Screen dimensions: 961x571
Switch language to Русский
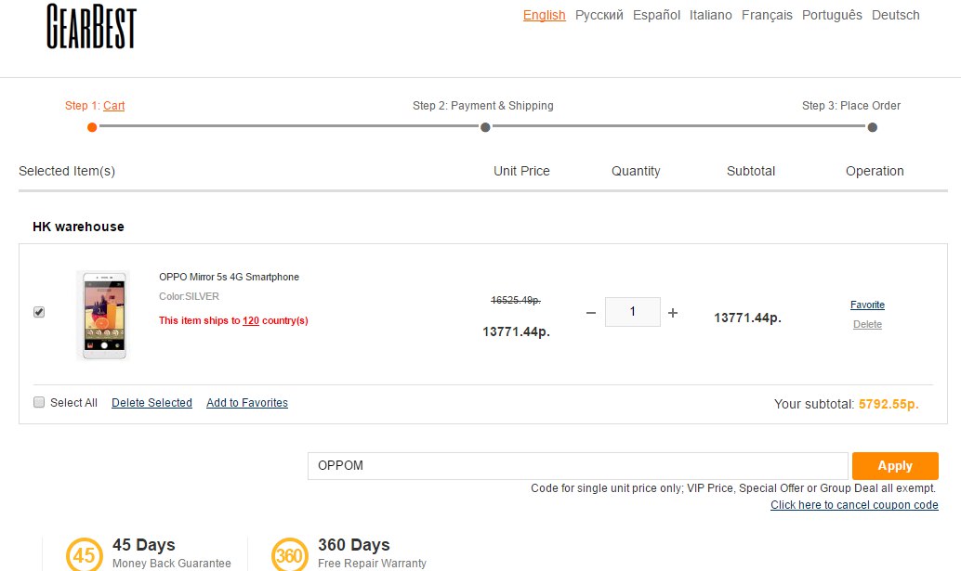[x=599, y=15]
